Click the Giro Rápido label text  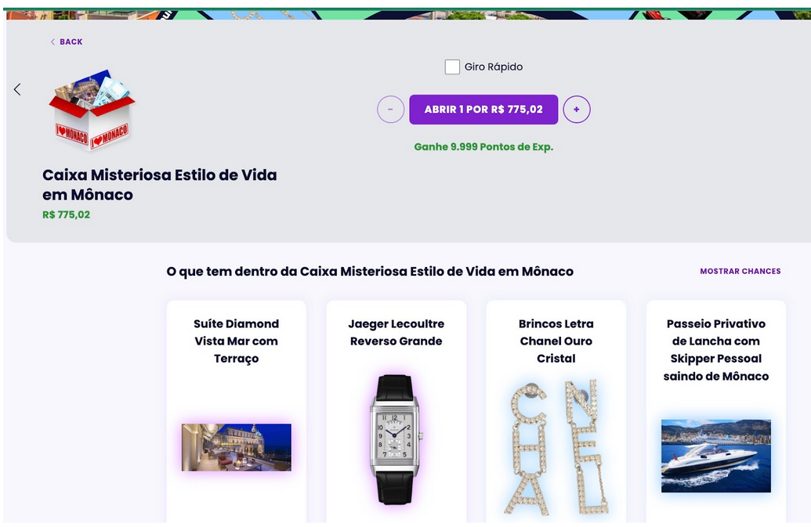494,67
